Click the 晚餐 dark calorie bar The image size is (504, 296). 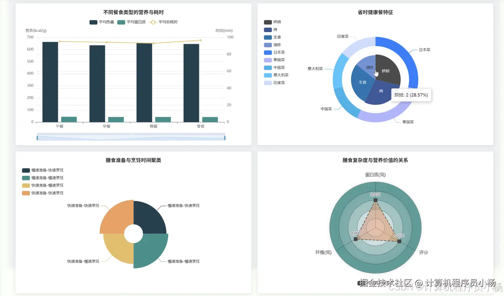144,83
